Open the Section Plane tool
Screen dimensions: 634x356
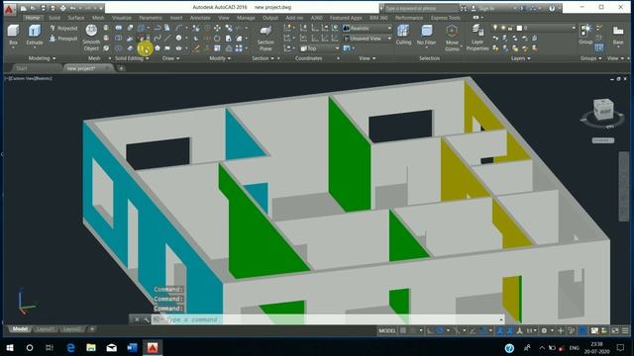coord(265,38)
